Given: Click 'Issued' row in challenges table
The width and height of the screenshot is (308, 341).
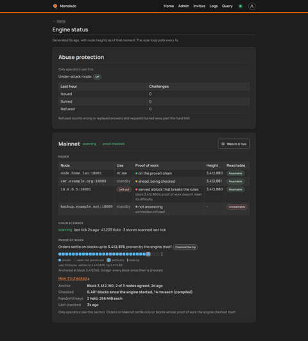Looking at the screenshot, I should (154, 94).
